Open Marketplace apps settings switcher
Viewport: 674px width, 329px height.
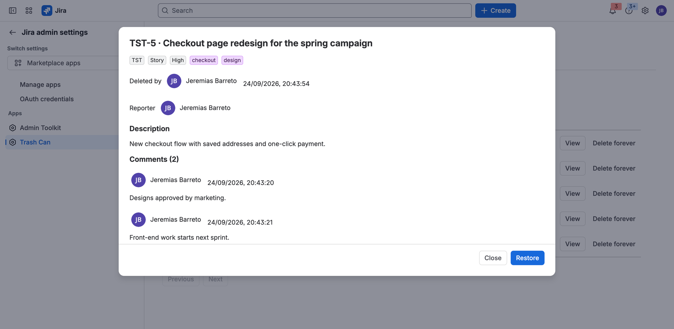click(x=63, y=63)
